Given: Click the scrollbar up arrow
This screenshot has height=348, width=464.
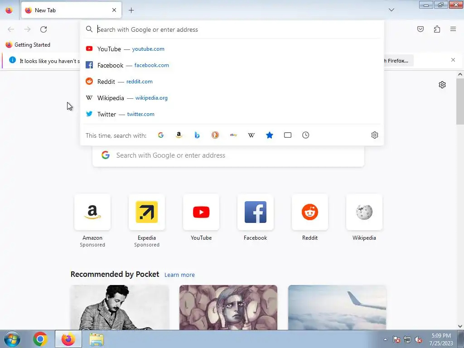Looking at the screenshot, I should coord(460,74).
